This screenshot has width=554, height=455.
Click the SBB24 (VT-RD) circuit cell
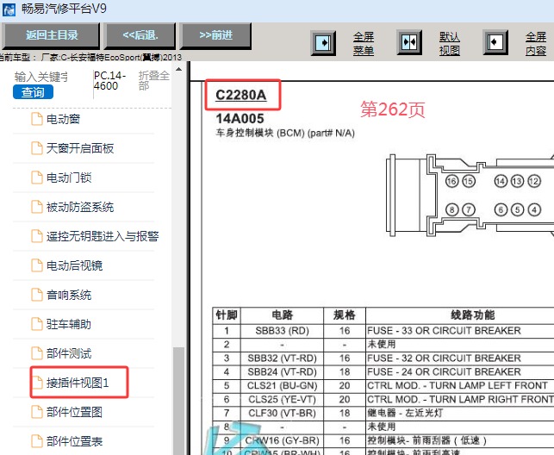282,372
